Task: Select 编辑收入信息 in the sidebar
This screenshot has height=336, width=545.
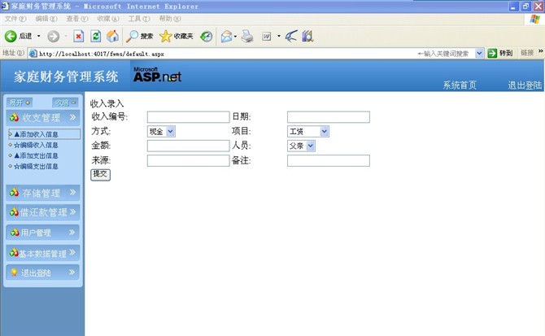Action: pyautogui.click(x=36, y=145)
